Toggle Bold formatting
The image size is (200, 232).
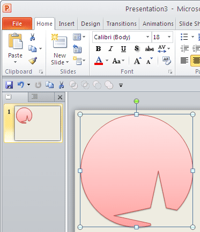tap(98, 49)
